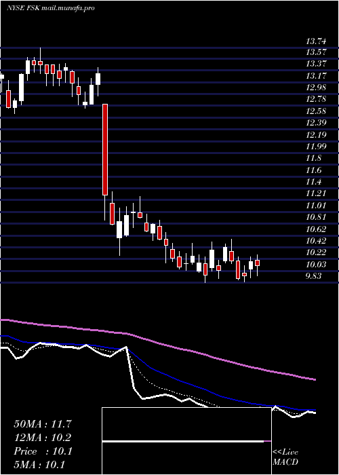Click the 12.58 price axis label
Viewport: 339px width, 475px height.
click(317, 111)
